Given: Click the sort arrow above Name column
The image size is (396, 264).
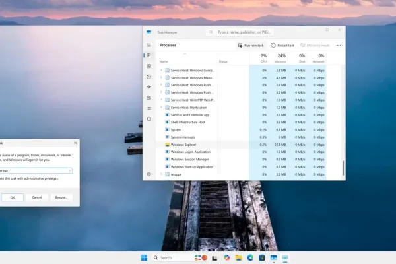Looking at the screenshot, I should [x=185, y=53].
